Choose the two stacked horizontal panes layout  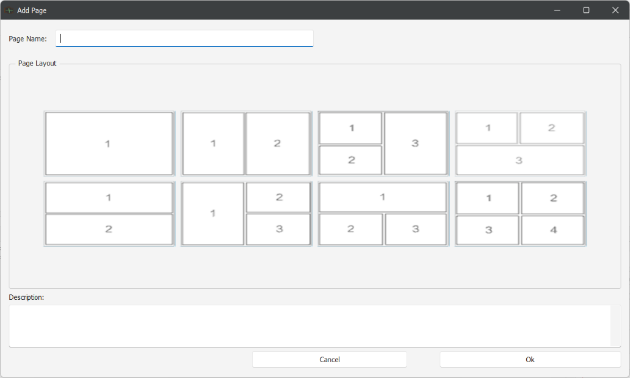click(x=109, y=214)
